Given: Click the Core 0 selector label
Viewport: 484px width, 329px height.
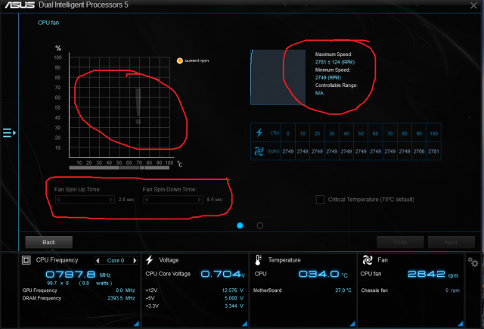Looking at the screenshot, I should coord(116,260).
